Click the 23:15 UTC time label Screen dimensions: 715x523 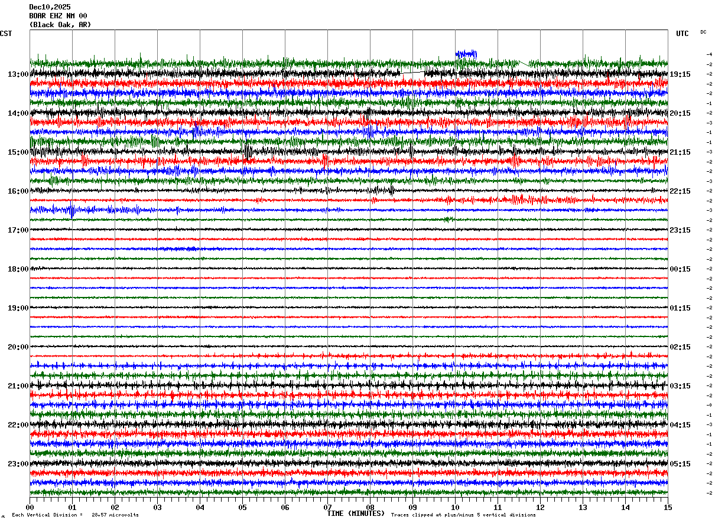pos(680,230)
